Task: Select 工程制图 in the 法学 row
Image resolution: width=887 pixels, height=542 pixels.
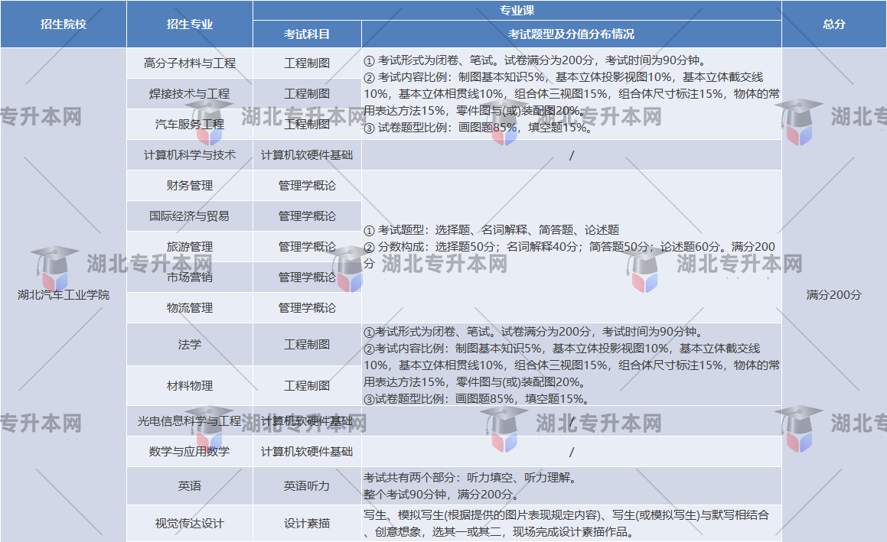Action: point(307,344)
